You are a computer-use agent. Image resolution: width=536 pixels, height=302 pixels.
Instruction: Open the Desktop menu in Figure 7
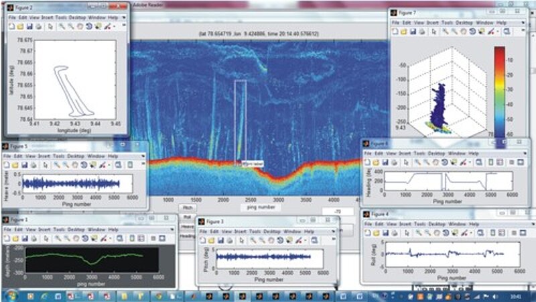[465, 22]
